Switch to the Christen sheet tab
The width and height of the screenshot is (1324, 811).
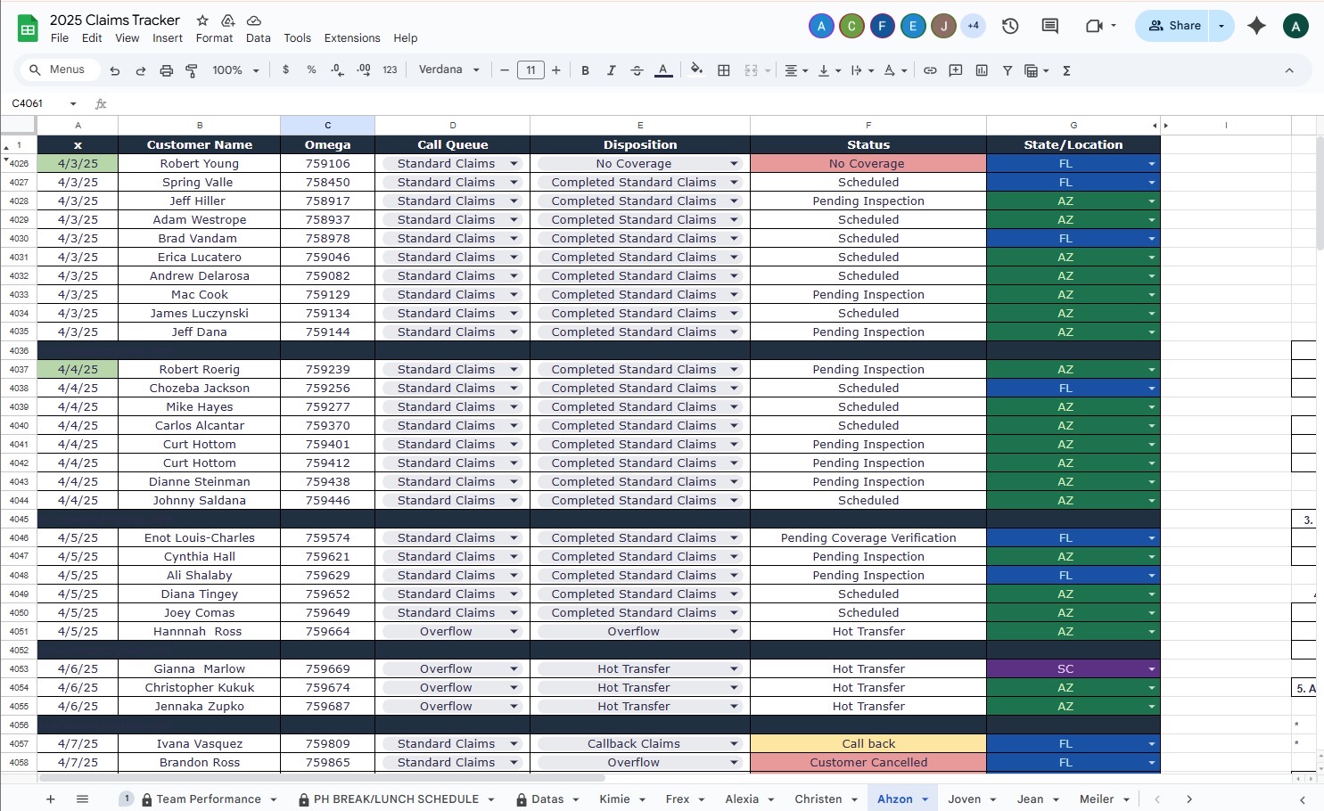click(x=818, y=799)
